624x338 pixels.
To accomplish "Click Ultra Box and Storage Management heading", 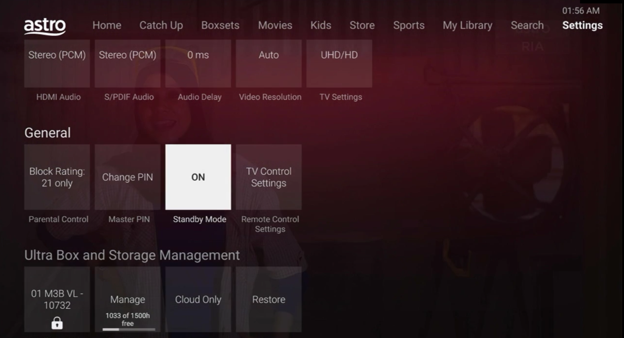I will pyautogui.click(x=132, y=255).
